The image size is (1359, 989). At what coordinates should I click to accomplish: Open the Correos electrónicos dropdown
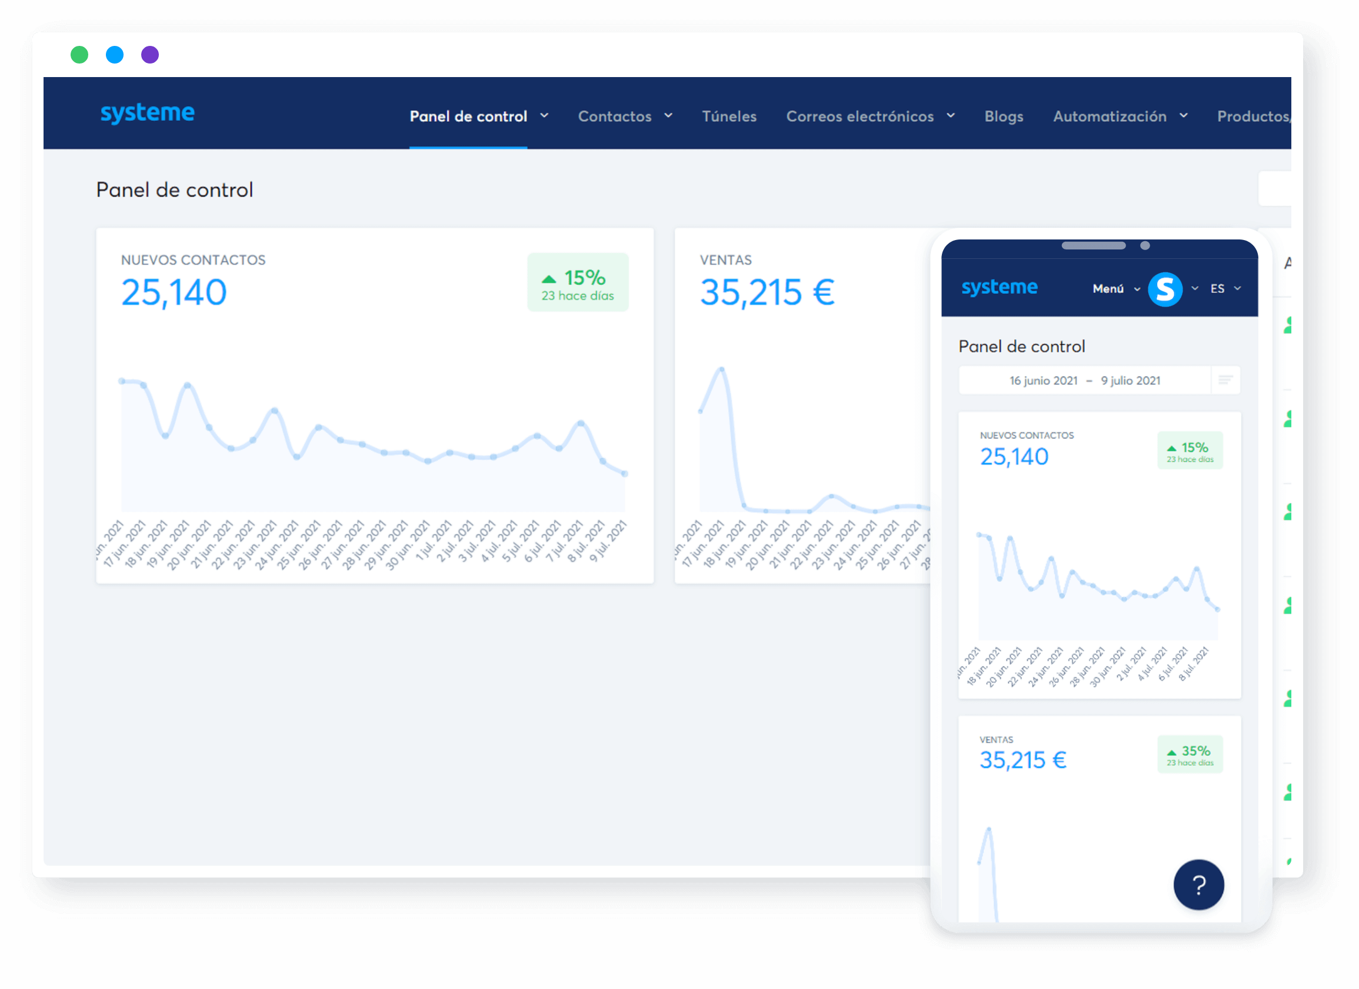click(870, 116)
